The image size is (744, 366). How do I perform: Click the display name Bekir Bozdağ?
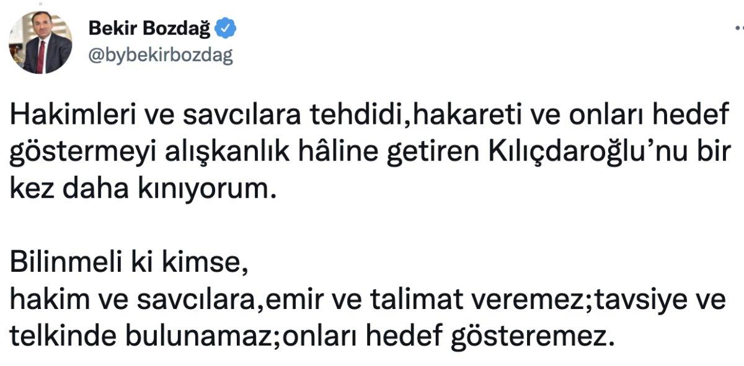coord(152,26)
